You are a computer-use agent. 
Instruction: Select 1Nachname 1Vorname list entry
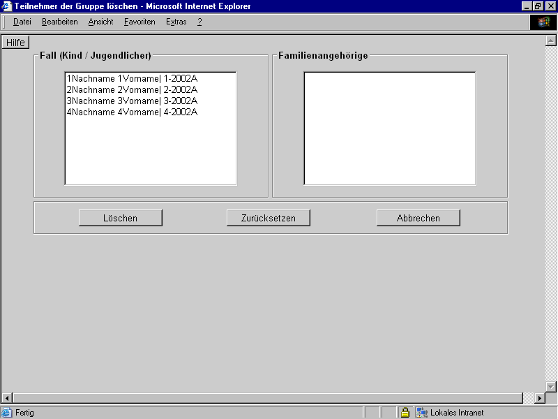pyautogui.click(x=131, y=78)
